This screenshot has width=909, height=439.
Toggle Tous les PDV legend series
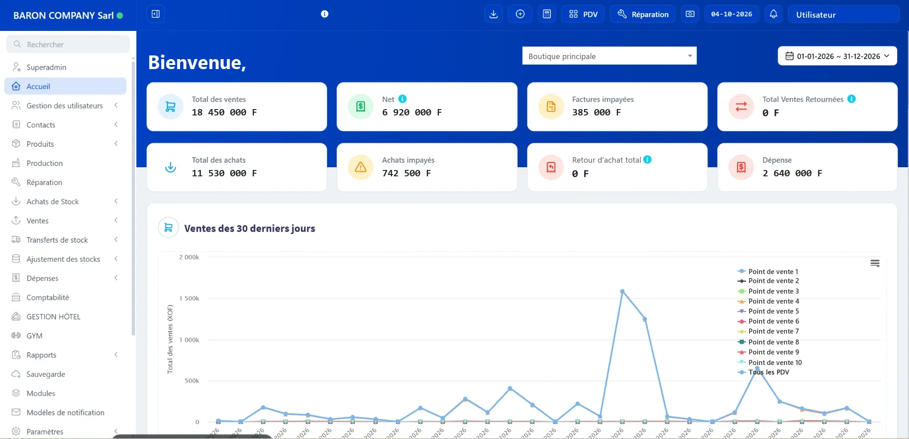click(764, 372)
